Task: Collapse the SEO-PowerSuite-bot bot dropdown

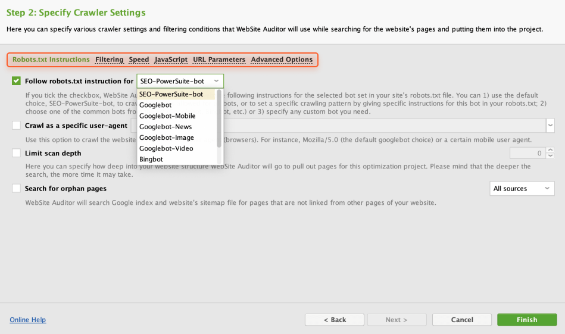Action: click(x=180, y=81)
